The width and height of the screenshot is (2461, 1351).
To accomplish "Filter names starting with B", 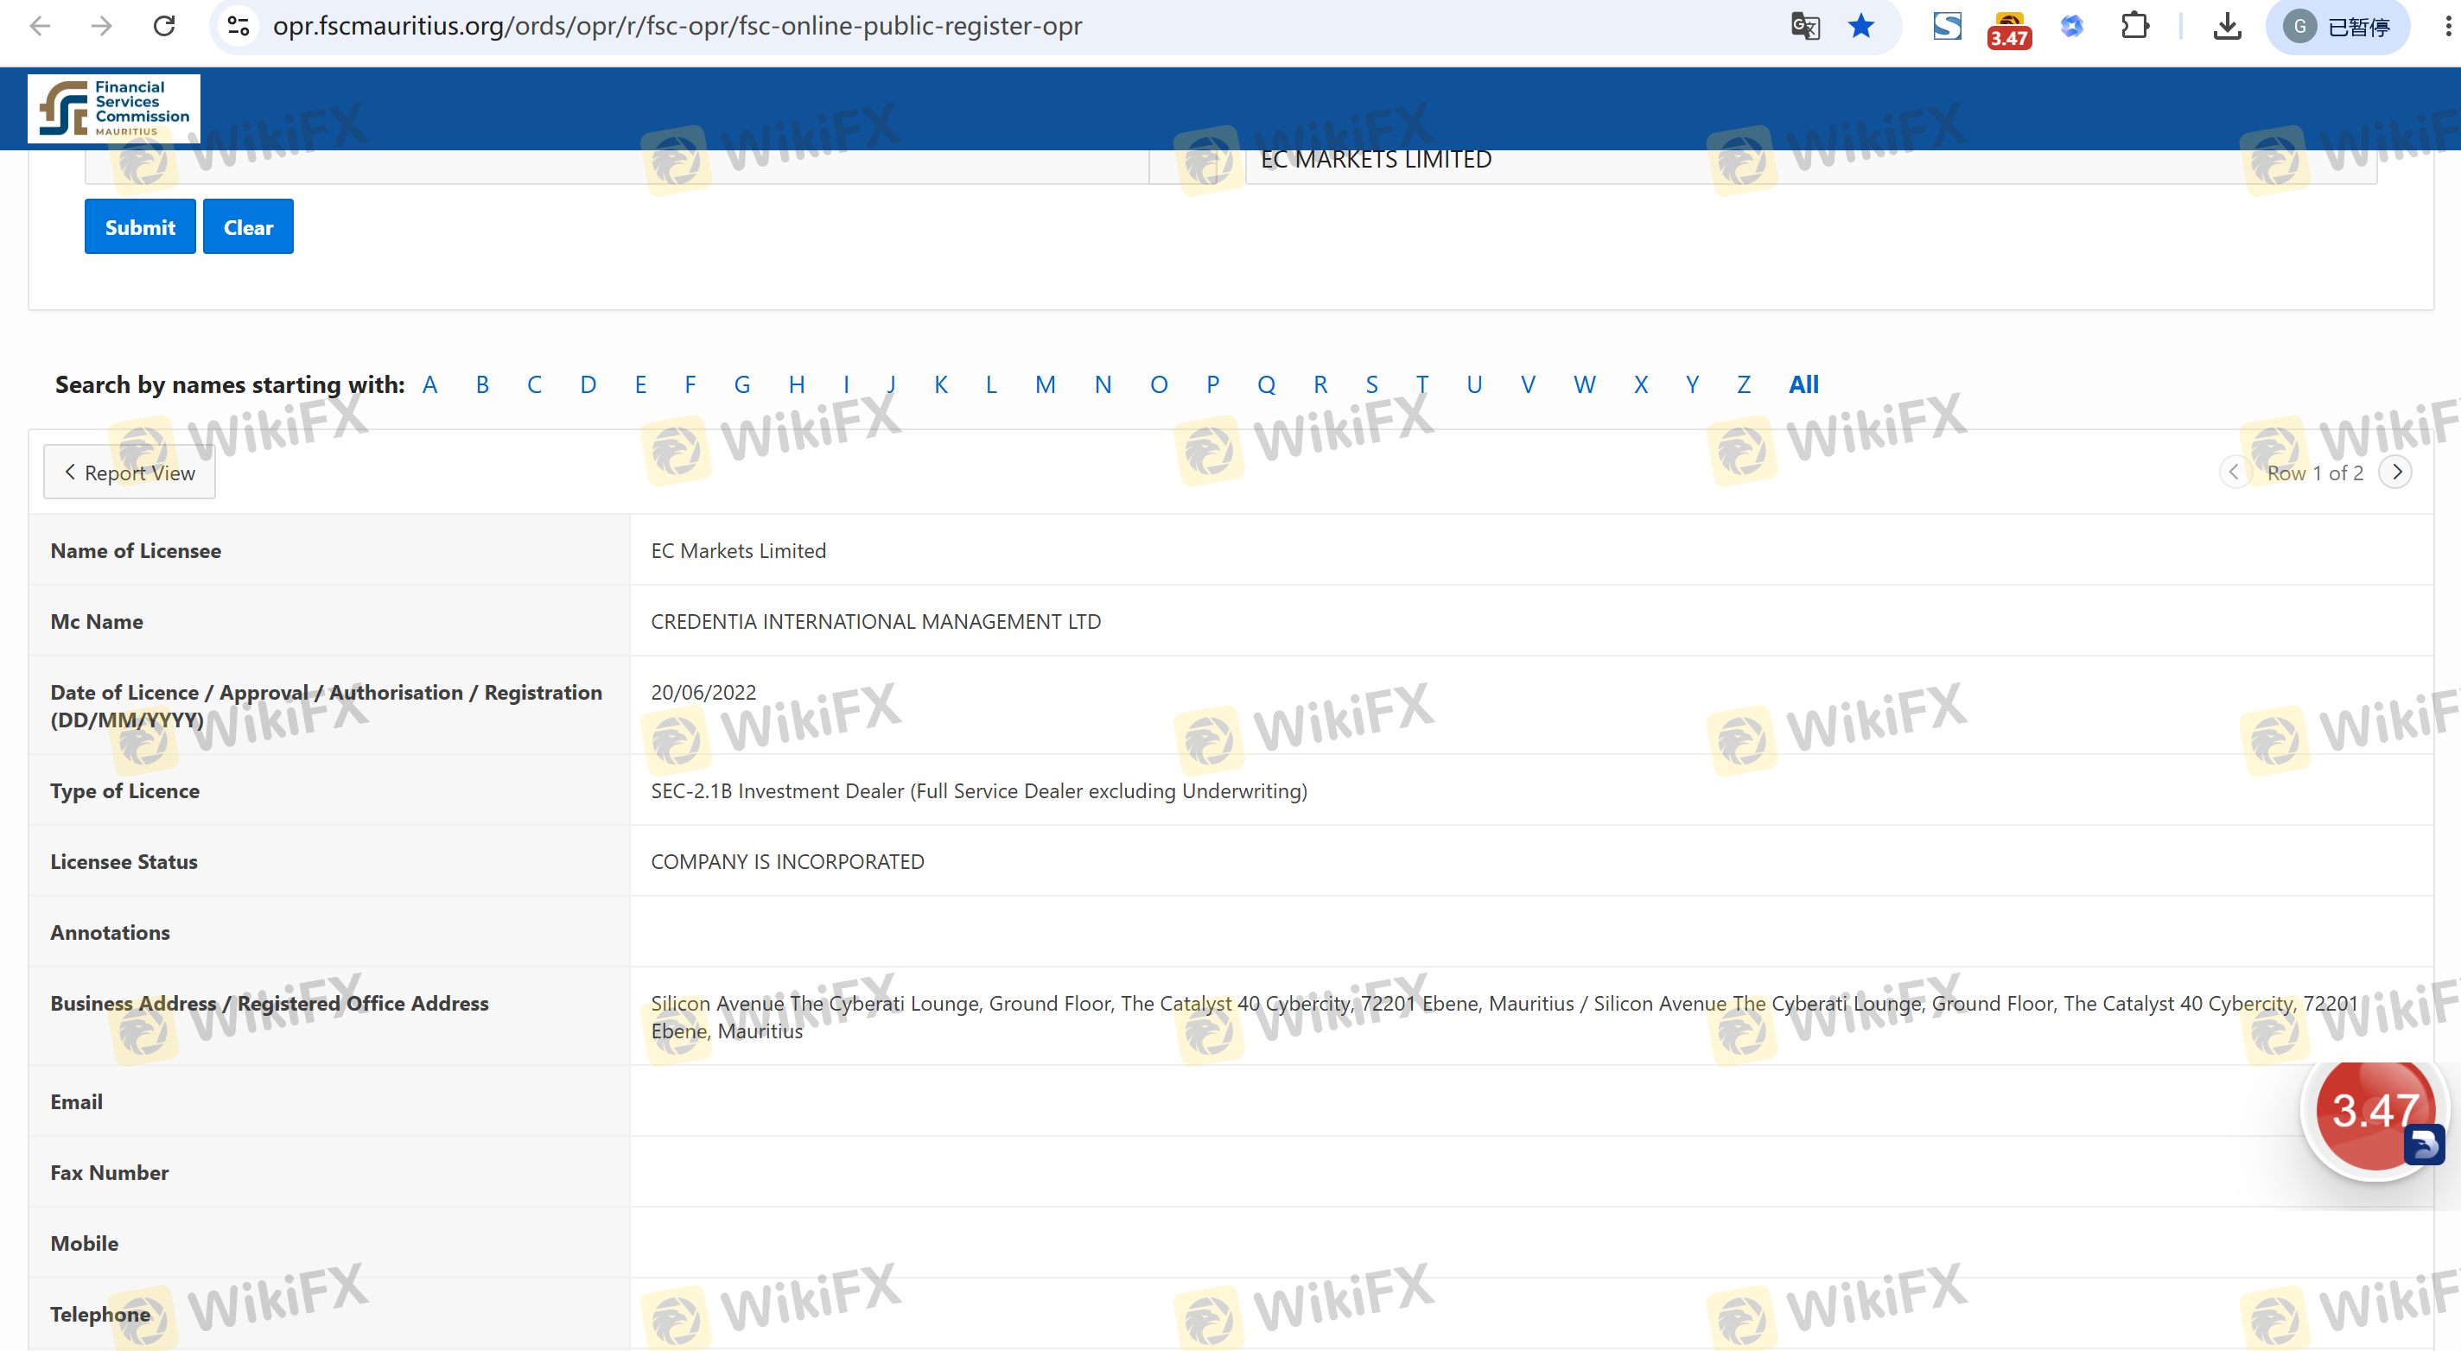I will [482, 384].
